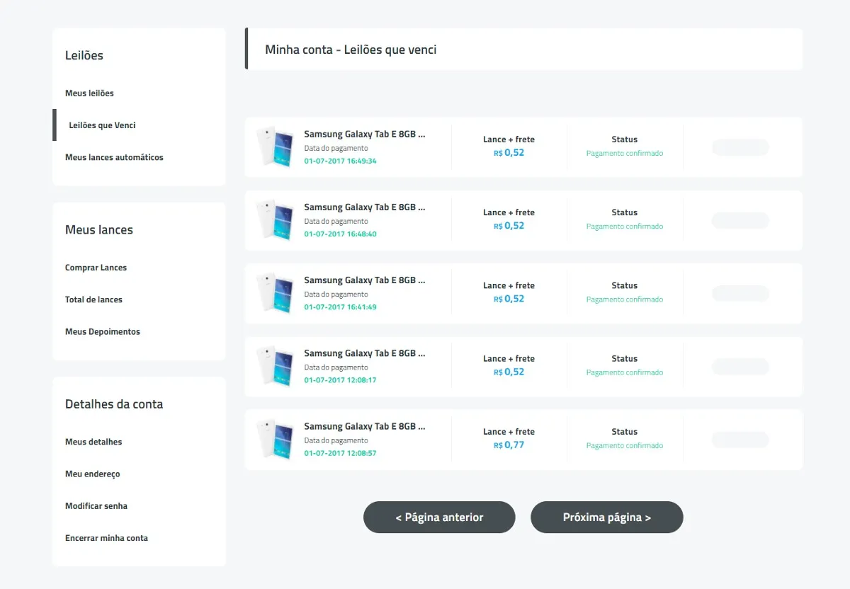Click Modificar senha
850x589 pixels.
(96, 506)
